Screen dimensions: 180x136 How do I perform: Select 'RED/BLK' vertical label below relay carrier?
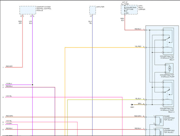(x=122, y=19)
